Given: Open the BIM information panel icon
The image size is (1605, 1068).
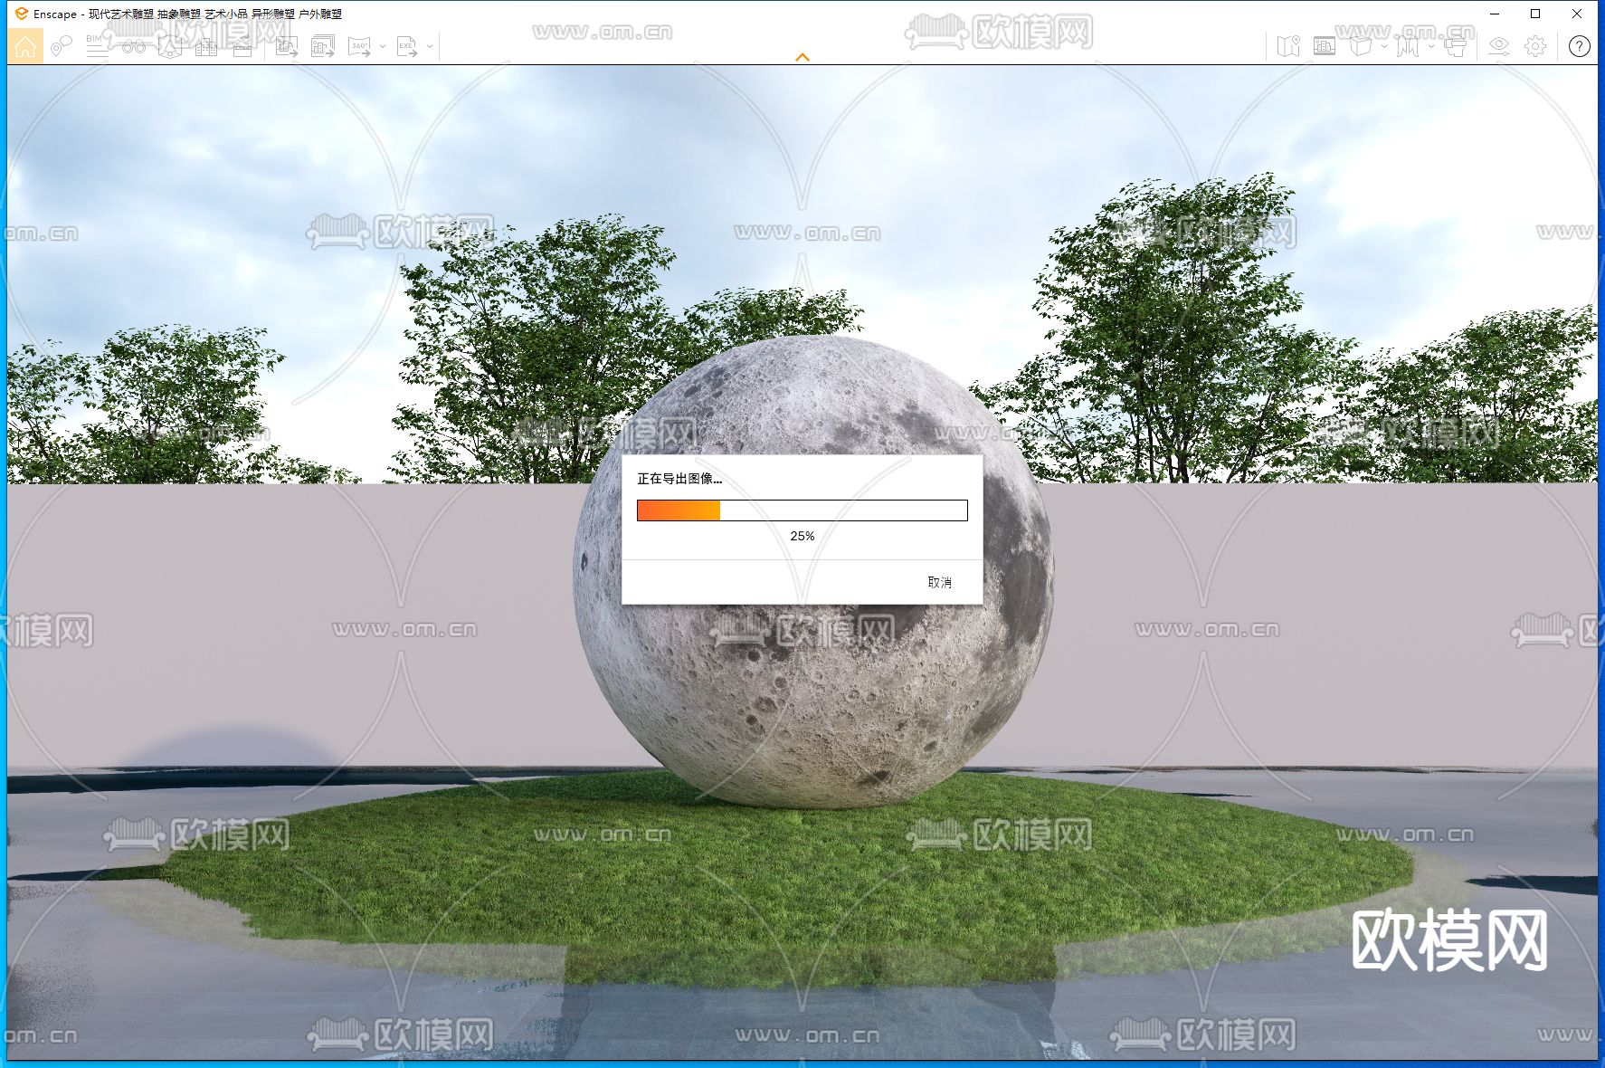Looking at the screenshot, I should [x=97, y=46].
